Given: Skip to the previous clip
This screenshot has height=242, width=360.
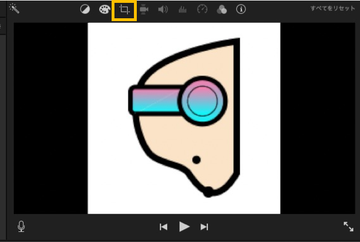Looking at the screenshot, I should point(164,227).
